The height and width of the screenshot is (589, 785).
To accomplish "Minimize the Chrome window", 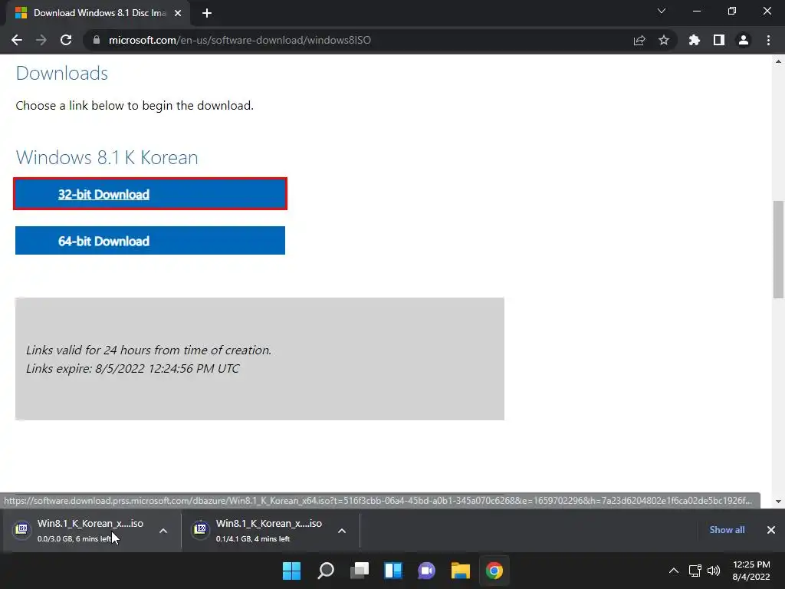I will (x=696, y=11).
